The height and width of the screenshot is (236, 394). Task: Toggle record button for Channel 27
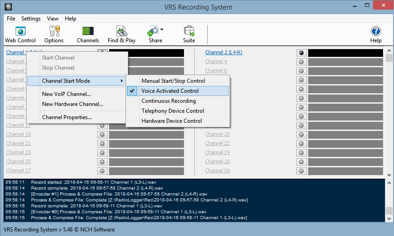coord(102,171)
